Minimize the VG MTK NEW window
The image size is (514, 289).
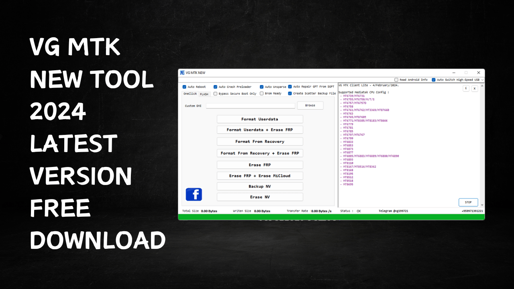pos(454,73)
